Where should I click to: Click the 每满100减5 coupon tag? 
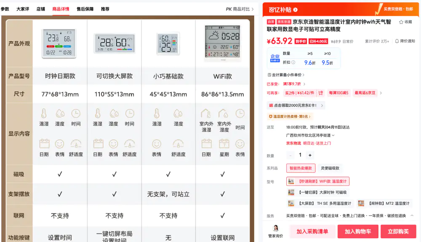coord(338,93)
